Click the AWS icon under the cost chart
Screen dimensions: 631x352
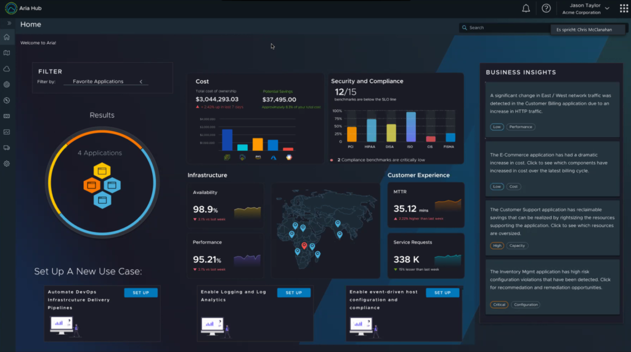click(x=258, y=158)
